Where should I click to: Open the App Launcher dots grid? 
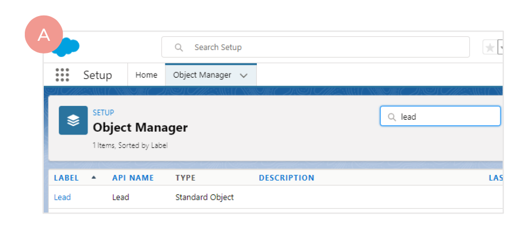pyautogui.click(x=62, y=75)
